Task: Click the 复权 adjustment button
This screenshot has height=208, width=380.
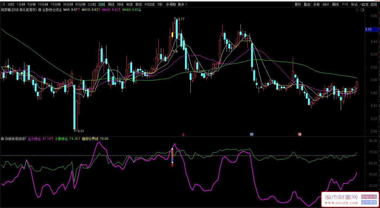Action: [x=298, y=4]
